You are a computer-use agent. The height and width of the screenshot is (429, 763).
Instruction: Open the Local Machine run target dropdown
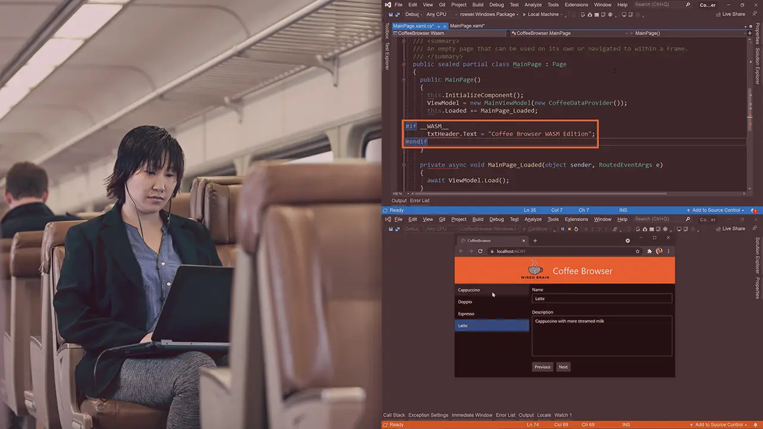(x=562, y=14)
